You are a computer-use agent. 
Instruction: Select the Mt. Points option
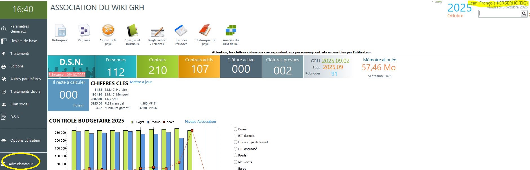click(235, 162)
